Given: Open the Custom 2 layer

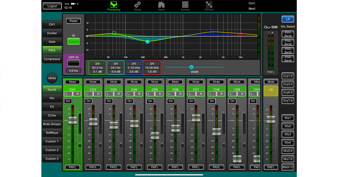Looking at the screenshot, I should [52, 150].
